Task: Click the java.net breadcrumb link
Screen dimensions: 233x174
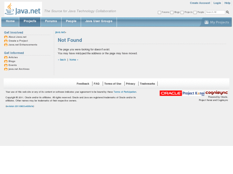Action: tap(60, 32)
